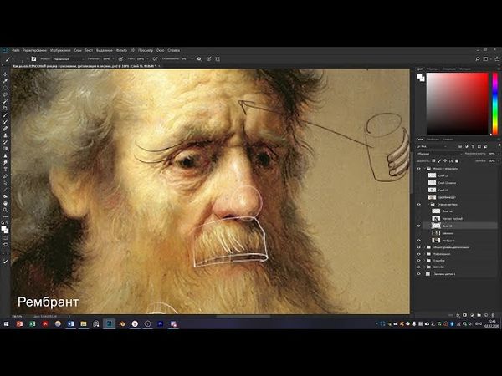Expand the Общий уровень детализации group
The width and height of the screenshot is (502, 376).
pos(425,247)
